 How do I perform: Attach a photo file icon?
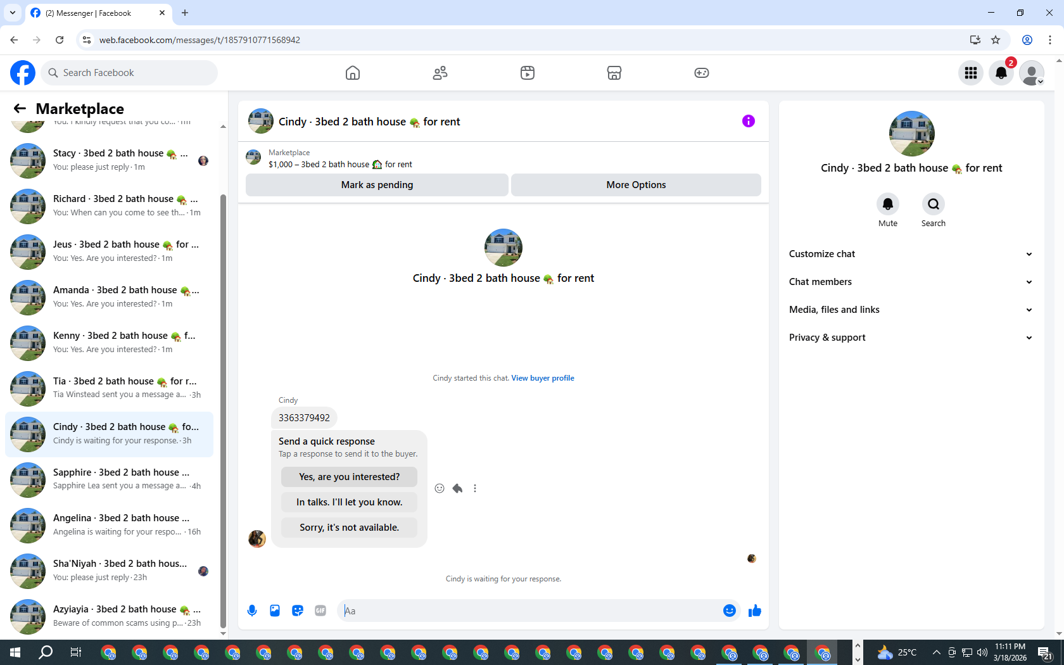(275, 611)
